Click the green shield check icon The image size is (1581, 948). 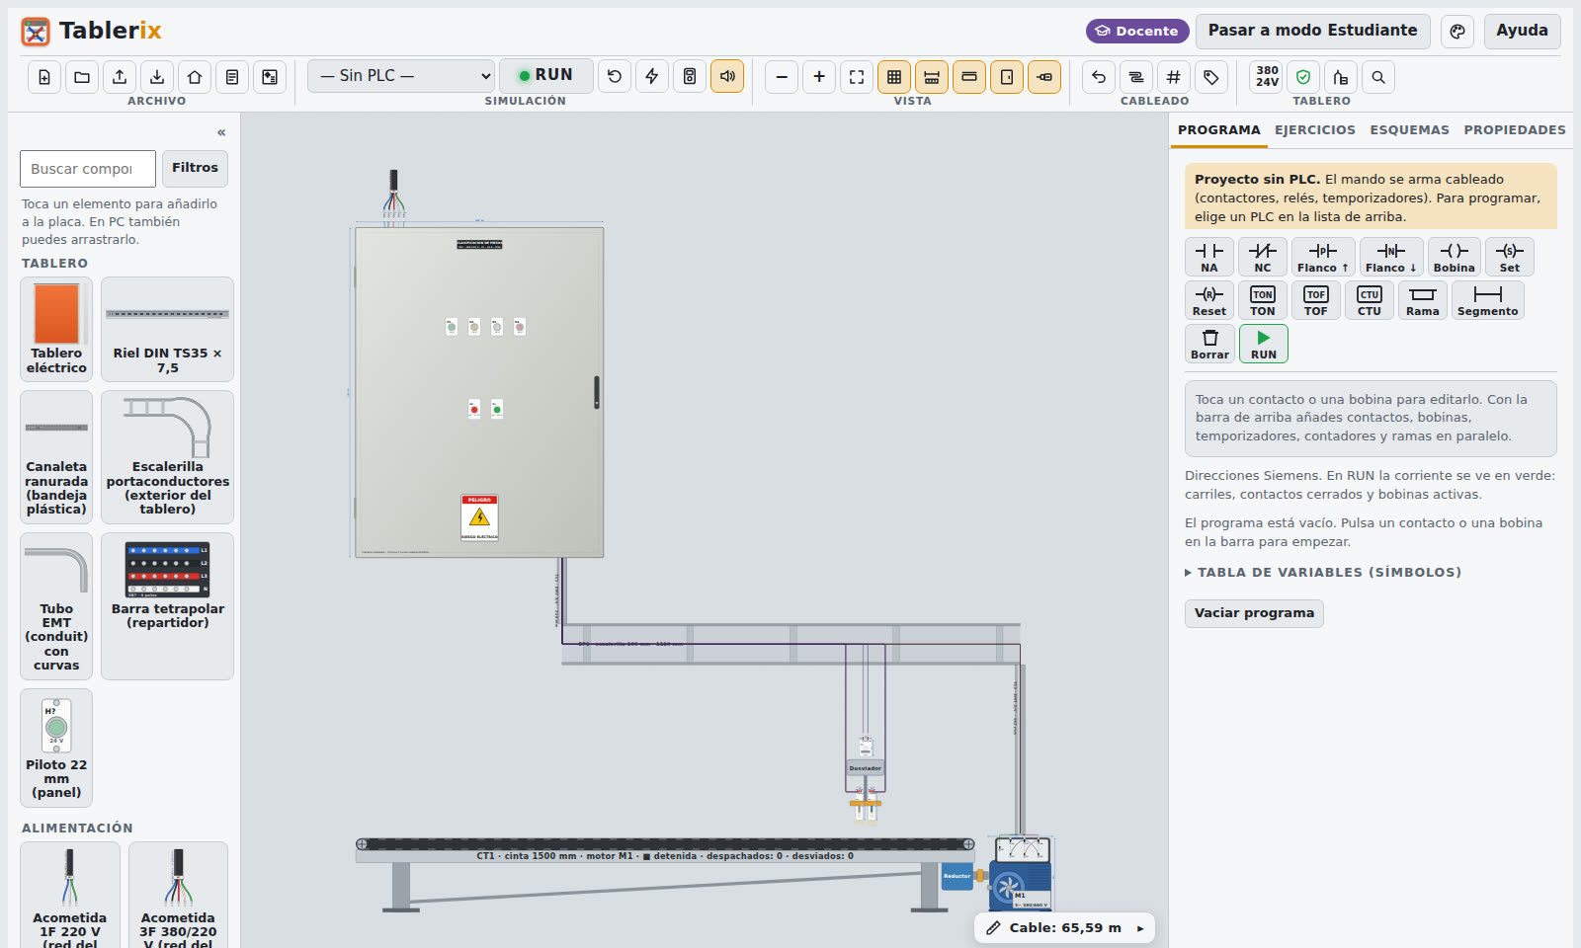point(1303,77)
